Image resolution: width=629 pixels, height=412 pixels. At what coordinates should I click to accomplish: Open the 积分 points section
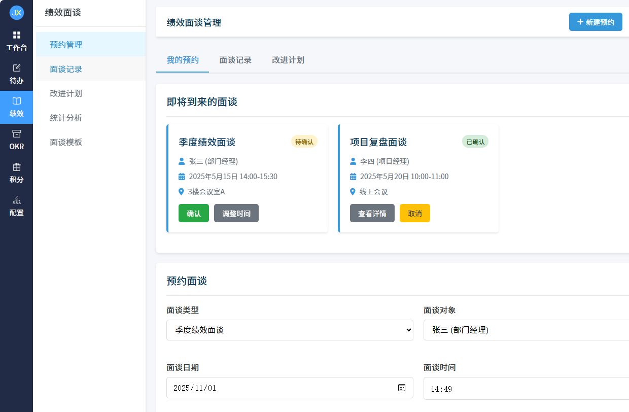[17, 174]
